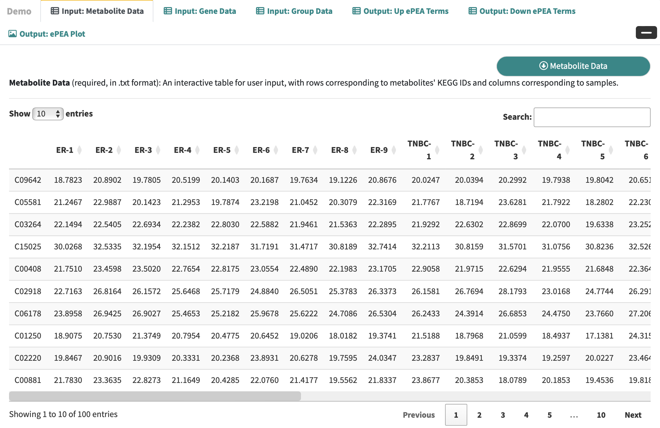Click the collapse minus button
Image resolution: width=660 pixels, height=428 pixels.
click(646, 33)
